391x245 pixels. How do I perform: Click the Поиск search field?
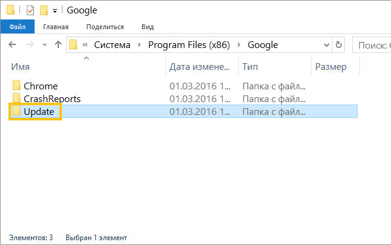point(372,45)
